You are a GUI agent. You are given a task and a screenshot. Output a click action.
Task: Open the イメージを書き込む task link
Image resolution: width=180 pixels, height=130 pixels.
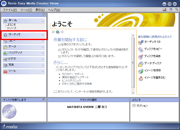[155, 77]
